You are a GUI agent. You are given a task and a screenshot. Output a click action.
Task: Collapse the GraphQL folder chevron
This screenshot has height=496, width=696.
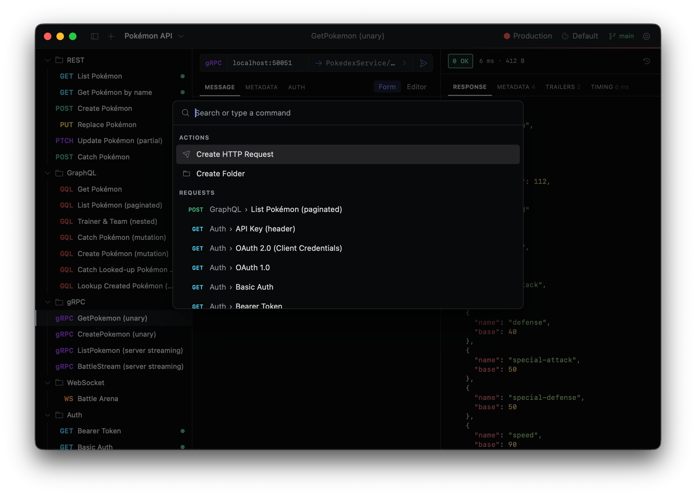click(x=48, y=173)
